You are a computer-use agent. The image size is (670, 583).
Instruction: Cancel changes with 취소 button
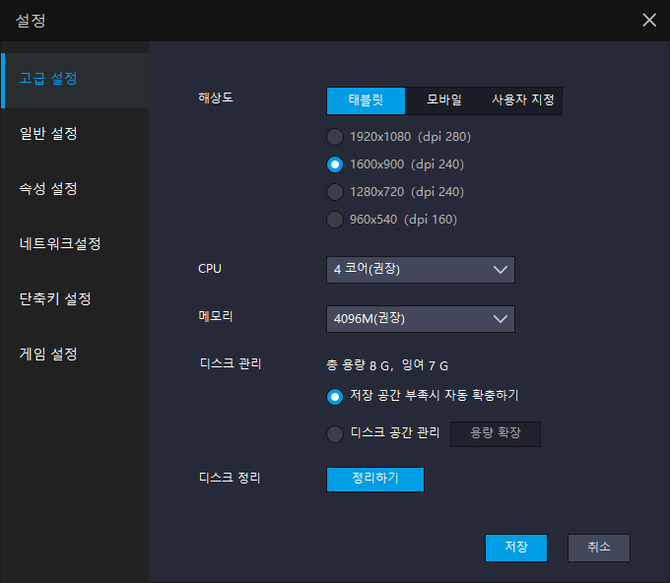(x=599, y=548)
